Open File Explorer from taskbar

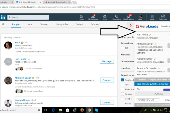coord(60,110)
